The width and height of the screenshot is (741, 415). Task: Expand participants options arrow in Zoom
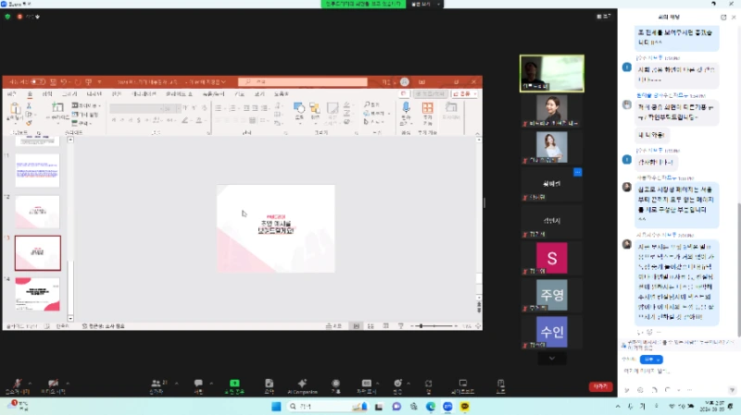[x=176, y=383]
